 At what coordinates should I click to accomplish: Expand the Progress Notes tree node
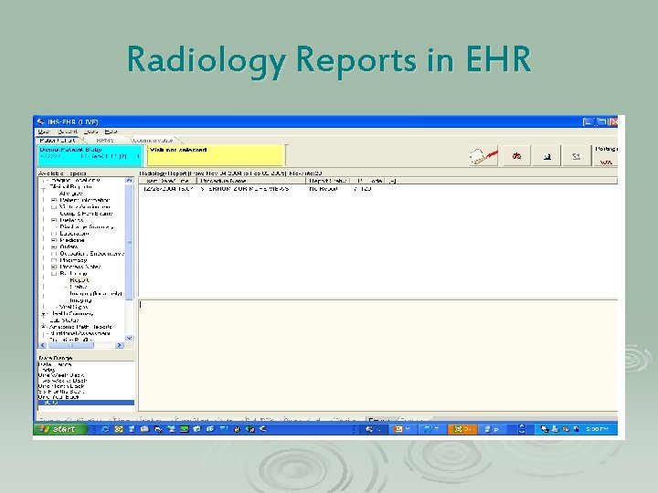pyautogui.click(x=54, y=267)
